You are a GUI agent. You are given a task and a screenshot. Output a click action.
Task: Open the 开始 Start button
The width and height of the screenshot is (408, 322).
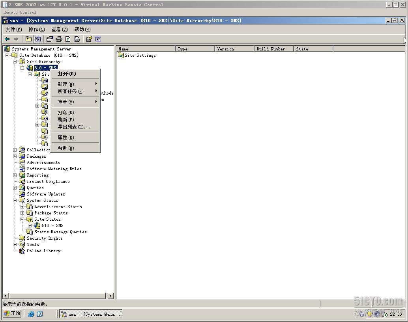(x=12, y=313)
